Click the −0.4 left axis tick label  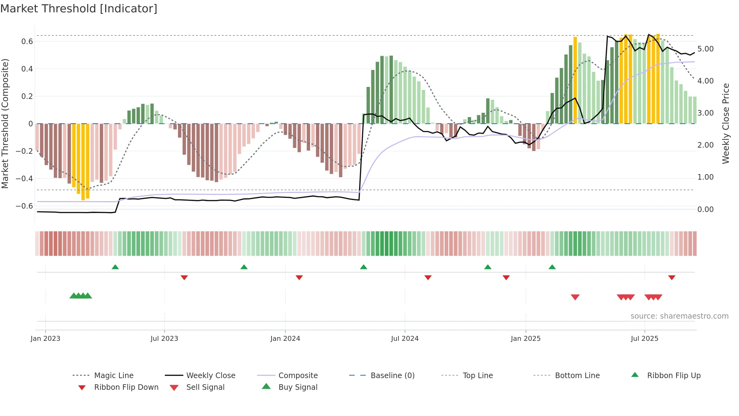click(x=24, y=178)
